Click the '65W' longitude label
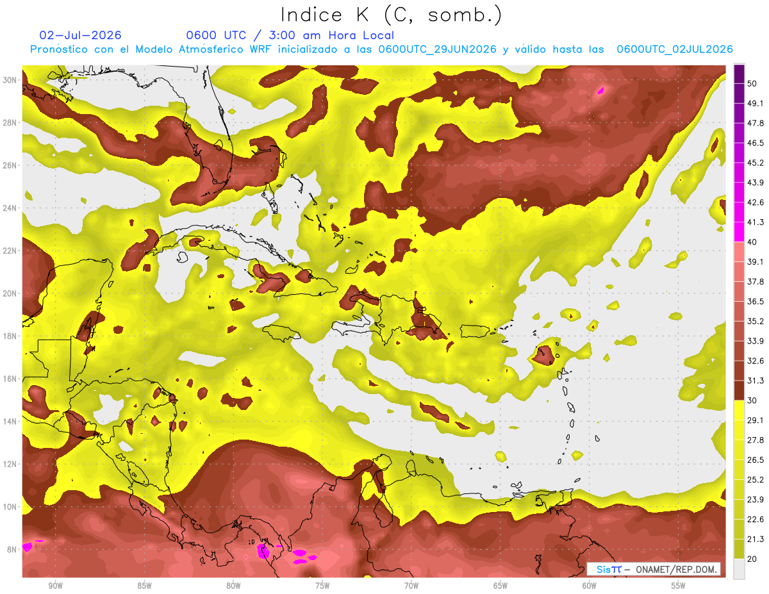The width and height of the screenshot is (769, 594). (500, 586)
